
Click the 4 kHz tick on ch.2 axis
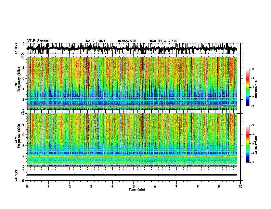point(24,145)
